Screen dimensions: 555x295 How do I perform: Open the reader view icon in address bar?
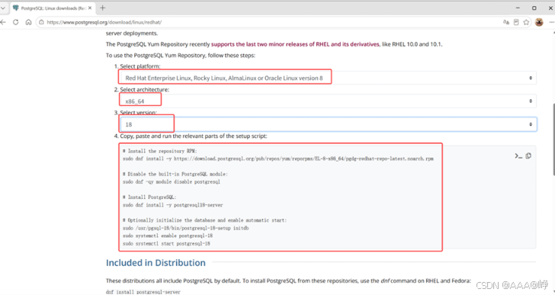pyautogui.click(x=516, y=22)
